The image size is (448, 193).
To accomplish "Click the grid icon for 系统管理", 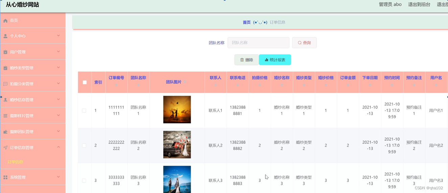I will click(5, 177).
